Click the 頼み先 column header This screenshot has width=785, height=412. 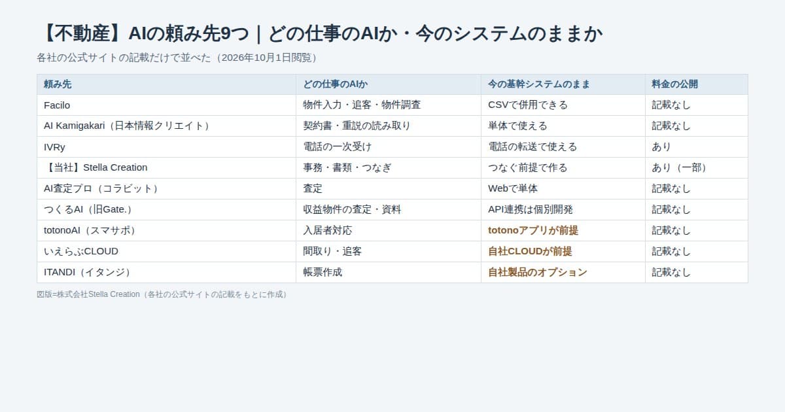tap(167, 84)
